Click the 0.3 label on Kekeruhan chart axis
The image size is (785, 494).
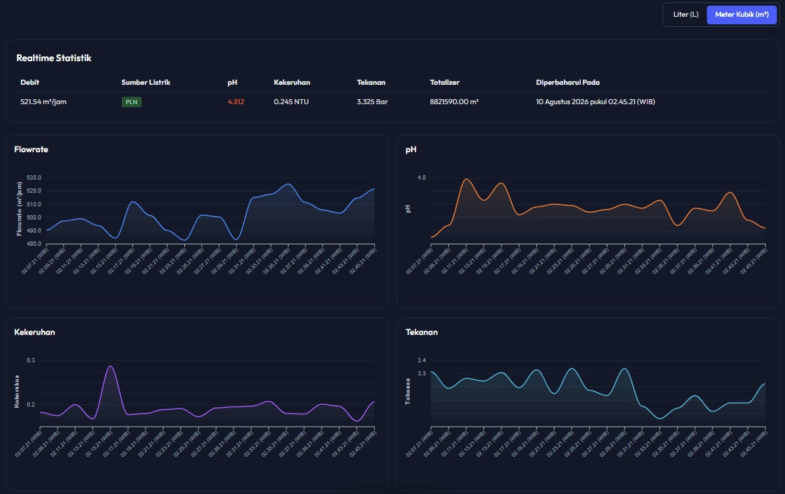click(31, 361)
